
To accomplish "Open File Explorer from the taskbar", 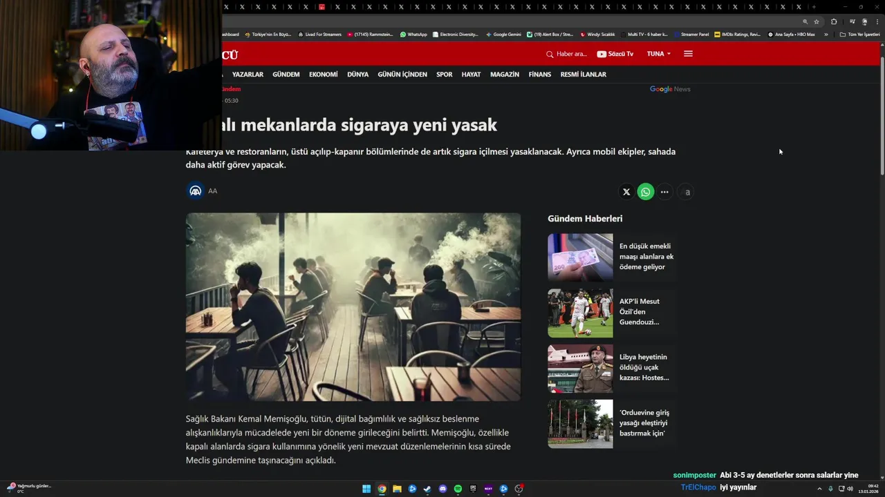I will point(397,489).
